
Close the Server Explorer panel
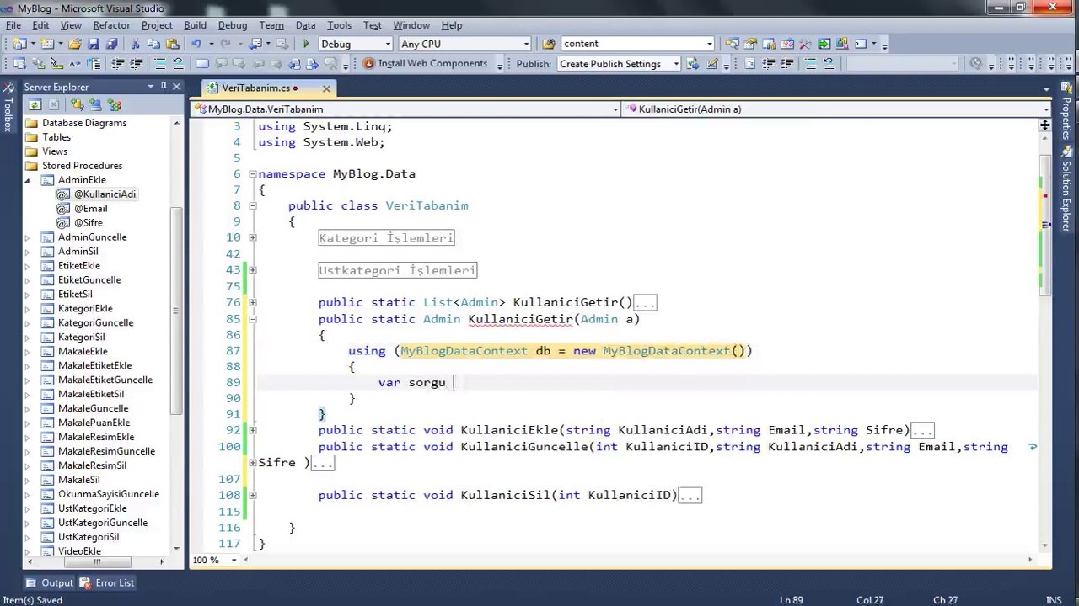[176, 87]
